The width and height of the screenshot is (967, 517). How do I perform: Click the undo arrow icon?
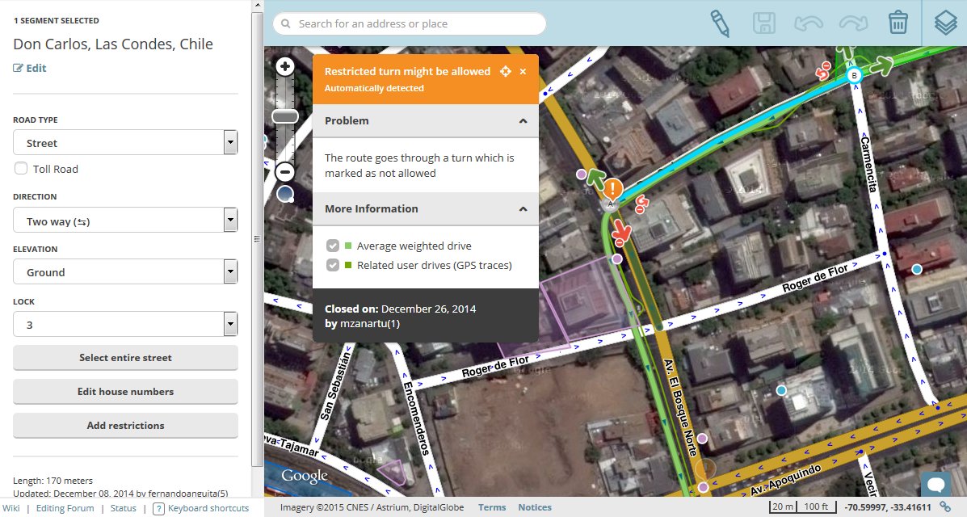click(809, 23)
